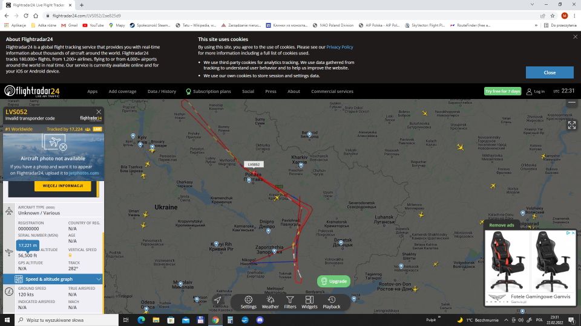Click the Tracked by 17,224 label

coord(65,129)
